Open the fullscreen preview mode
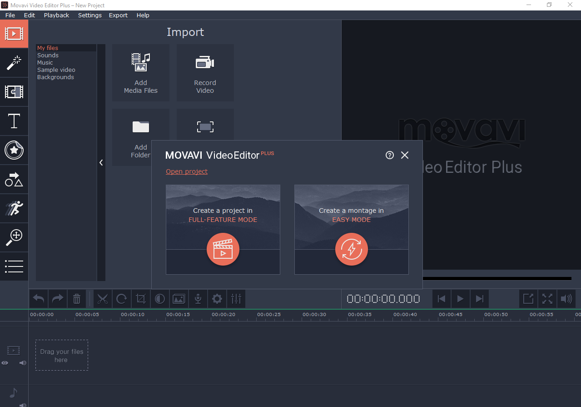This screenshot has height=407, width=581. pos(547,299)
